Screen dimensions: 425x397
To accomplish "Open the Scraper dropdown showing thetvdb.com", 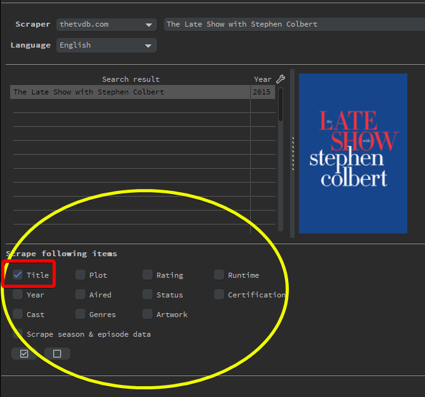I will (106, 25).
